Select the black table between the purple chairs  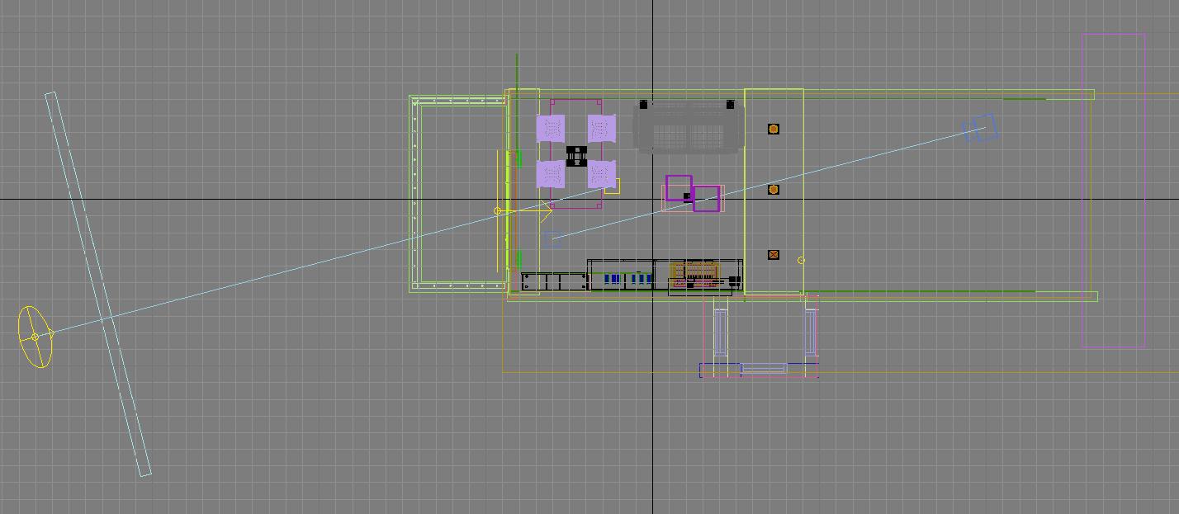pos(576,155)
